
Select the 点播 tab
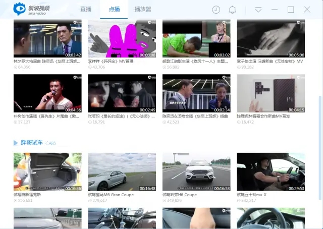[114, 9]
